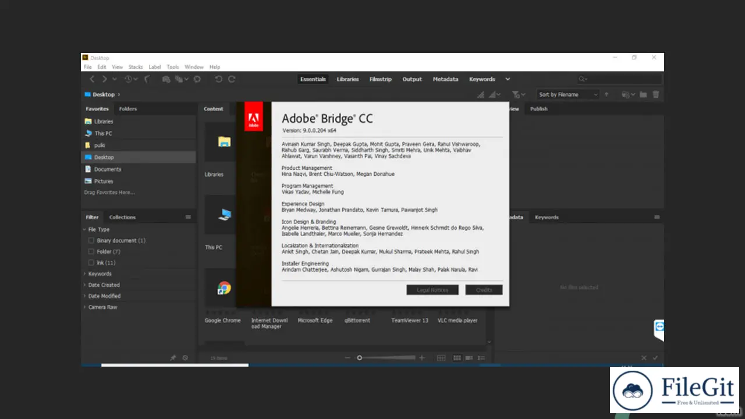Click the Legal Notices button

tap(432, 290)
